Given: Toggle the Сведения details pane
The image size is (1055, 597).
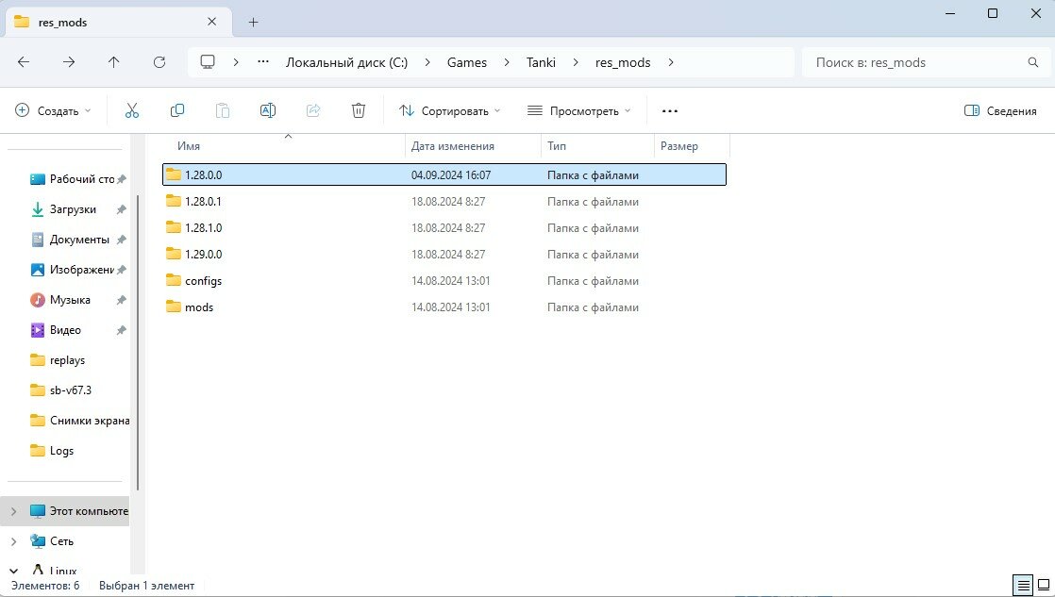Looking at the screenshot, I should click(1000, 110).
